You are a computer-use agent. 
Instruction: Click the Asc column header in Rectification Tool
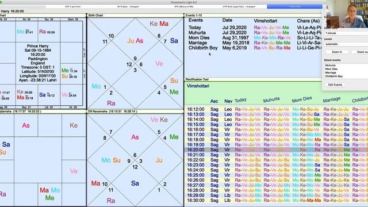pyautogui.click(x=214, y=101)
